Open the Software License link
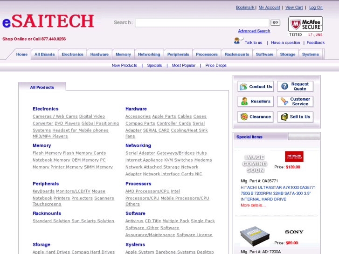This screenshot has width=339, height=254. coord(194,235)
